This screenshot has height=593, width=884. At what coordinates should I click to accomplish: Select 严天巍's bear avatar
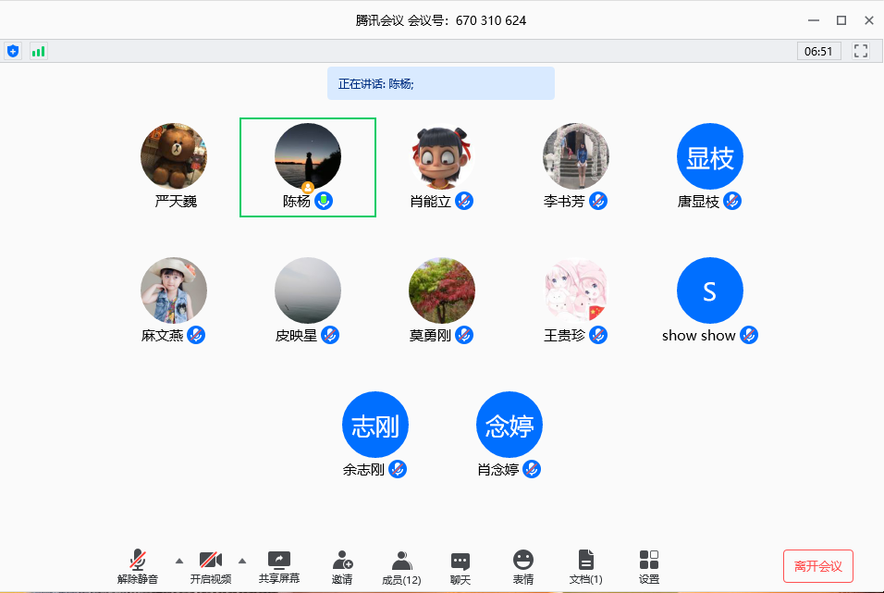[x=174, y=156]
